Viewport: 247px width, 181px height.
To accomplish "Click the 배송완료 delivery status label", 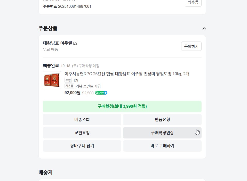I will coord(51,65).
